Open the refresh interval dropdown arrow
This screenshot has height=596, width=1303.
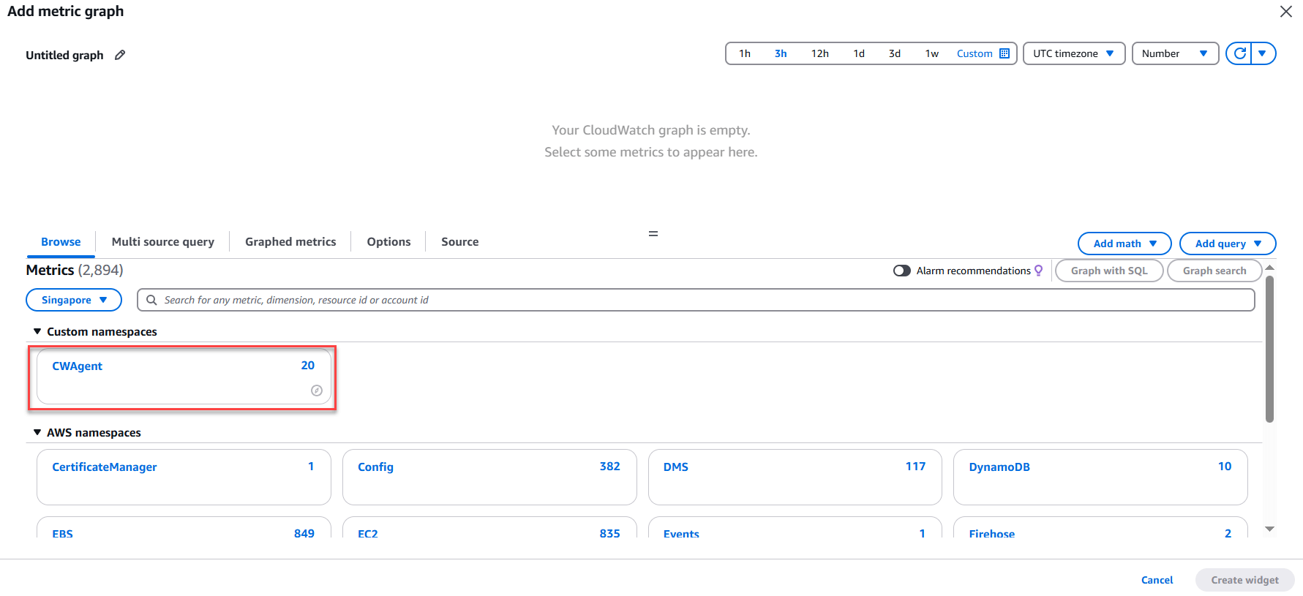point(1263,53)
